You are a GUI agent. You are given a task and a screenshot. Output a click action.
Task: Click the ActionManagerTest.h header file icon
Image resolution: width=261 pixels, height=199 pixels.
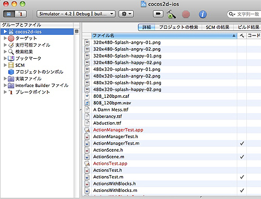coord(87,136)
